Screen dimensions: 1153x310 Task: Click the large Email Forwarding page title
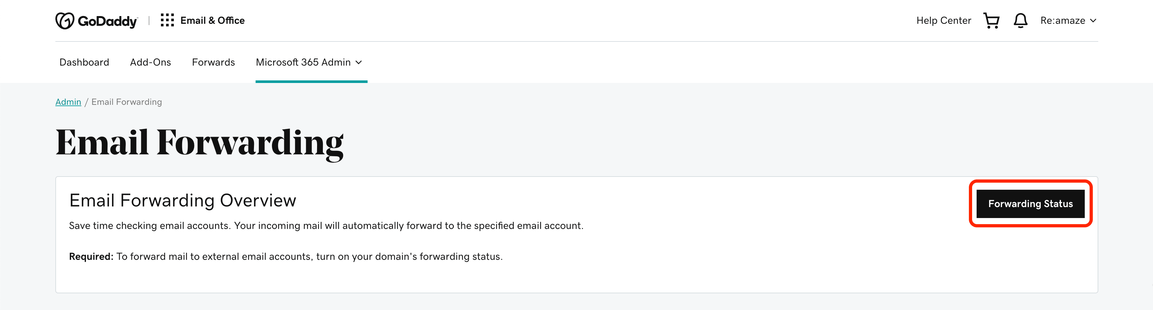(199, 143)
